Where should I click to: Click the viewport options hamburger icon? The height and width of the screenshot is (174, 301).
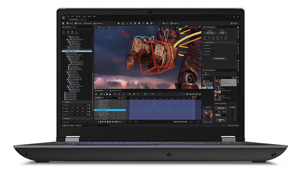pyautogui.click(x=96, y=27)
